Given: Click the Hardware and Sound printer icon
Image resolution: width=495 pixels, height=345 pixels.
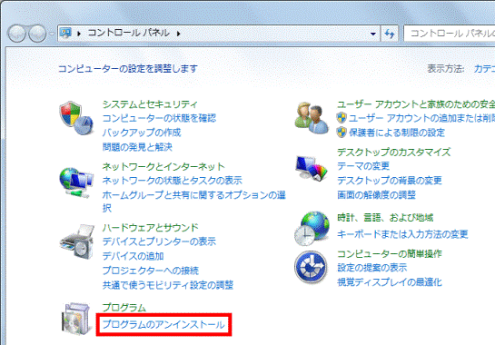Looking at the screenshot, I should (76, 242).
